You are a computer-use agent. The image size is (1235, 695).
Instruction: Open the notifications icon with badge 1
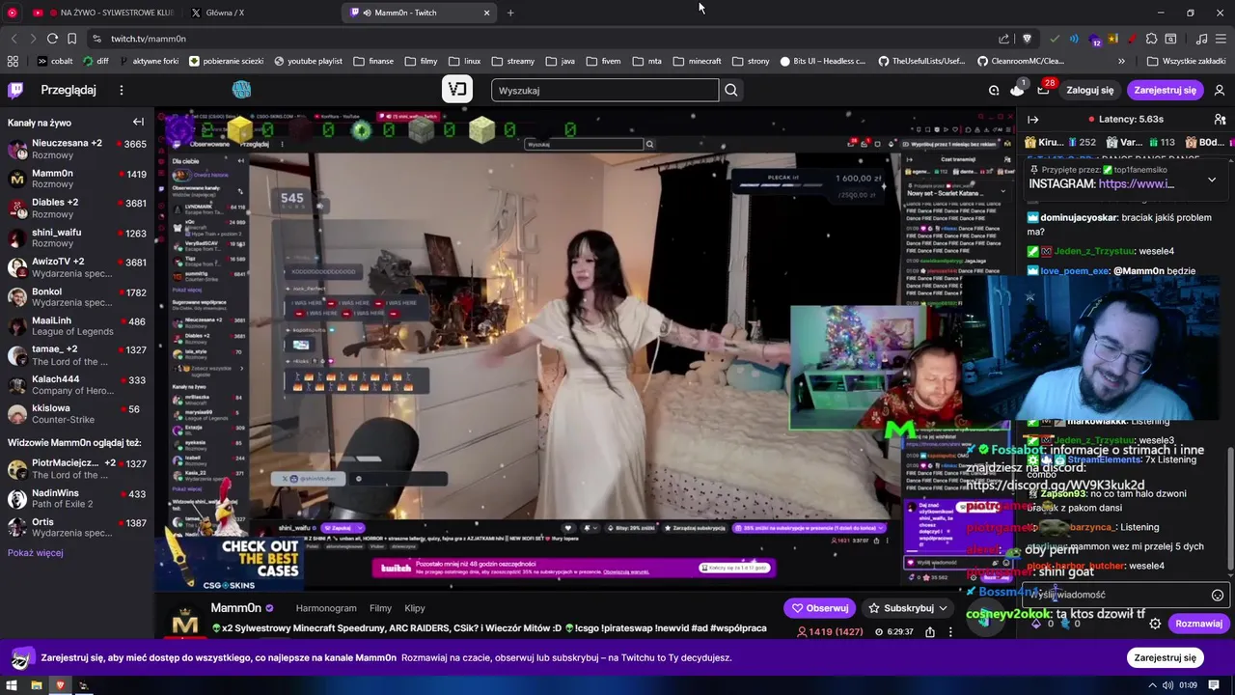1017,90
